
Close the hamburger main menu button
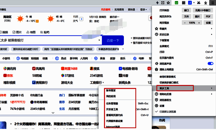click(x=212, y=3)
